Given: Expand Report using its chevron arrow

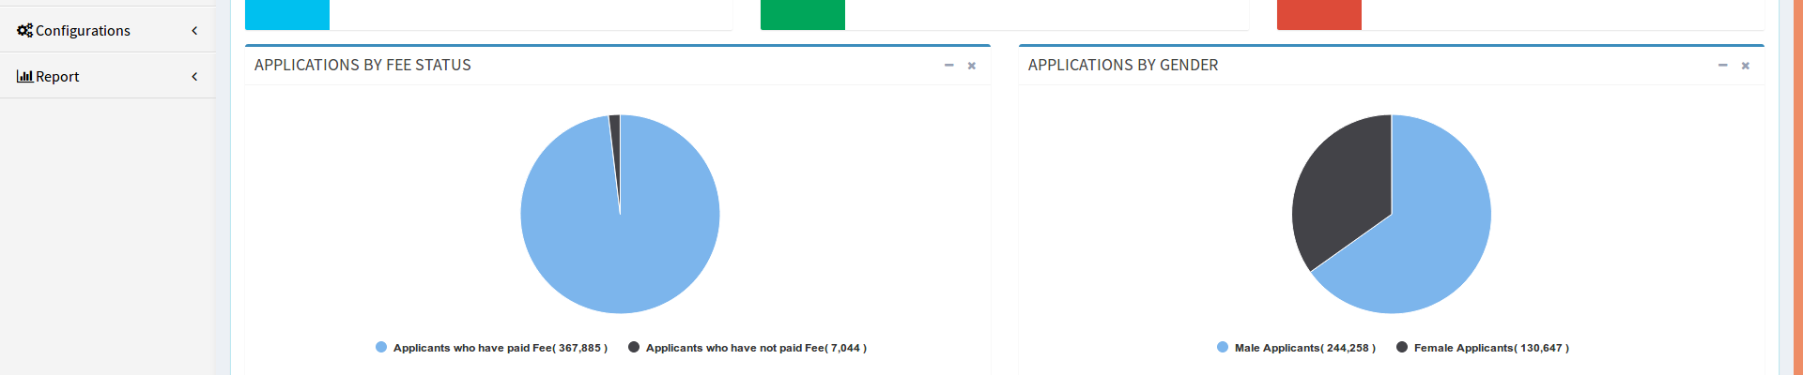Looking at the screenshot, I should click(194, 77).
